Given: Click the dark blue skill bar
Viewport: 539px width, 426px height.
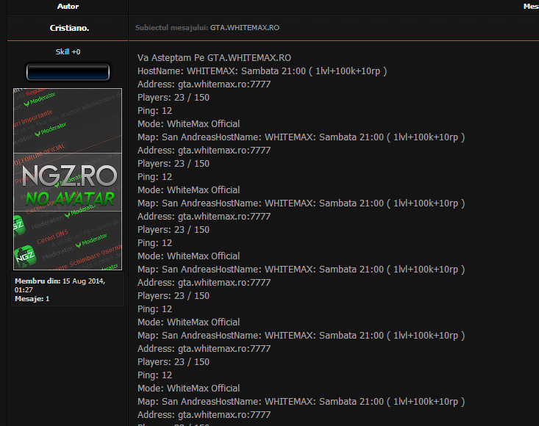Looking at the screenshot, I should [68, 72].
